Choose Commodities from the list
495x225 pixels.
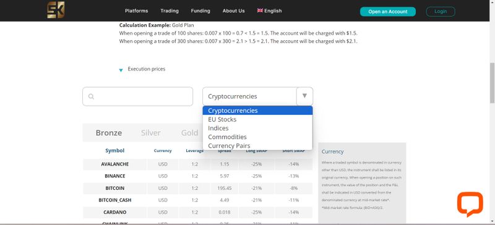257,137
